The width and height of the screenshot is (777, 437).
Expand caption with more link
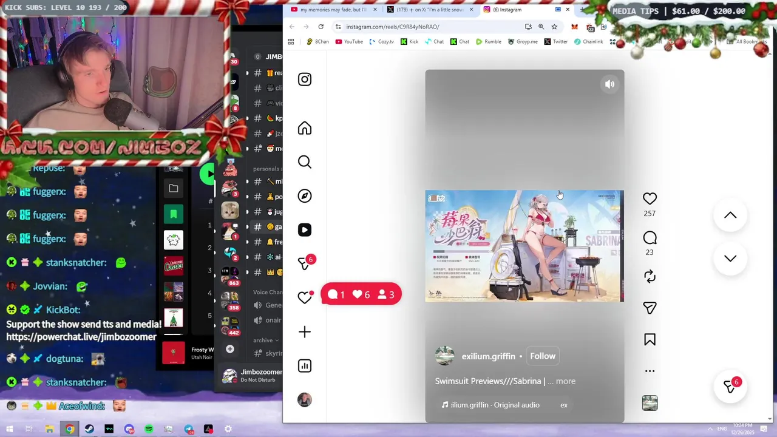pyautogui.click(x=565, y=381)
